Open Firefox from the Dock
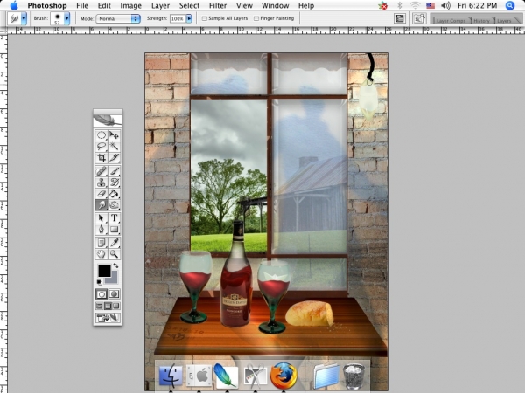The width and height of the screenshot is (525, 393). 283,376
